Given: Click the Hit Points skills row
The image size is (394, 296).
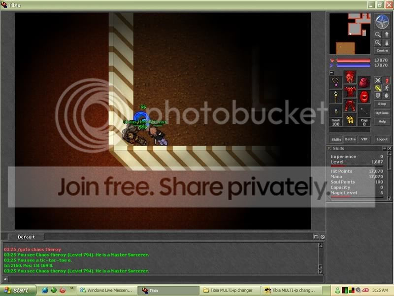Looking at the screenshot, I should (x=357, y=171).
